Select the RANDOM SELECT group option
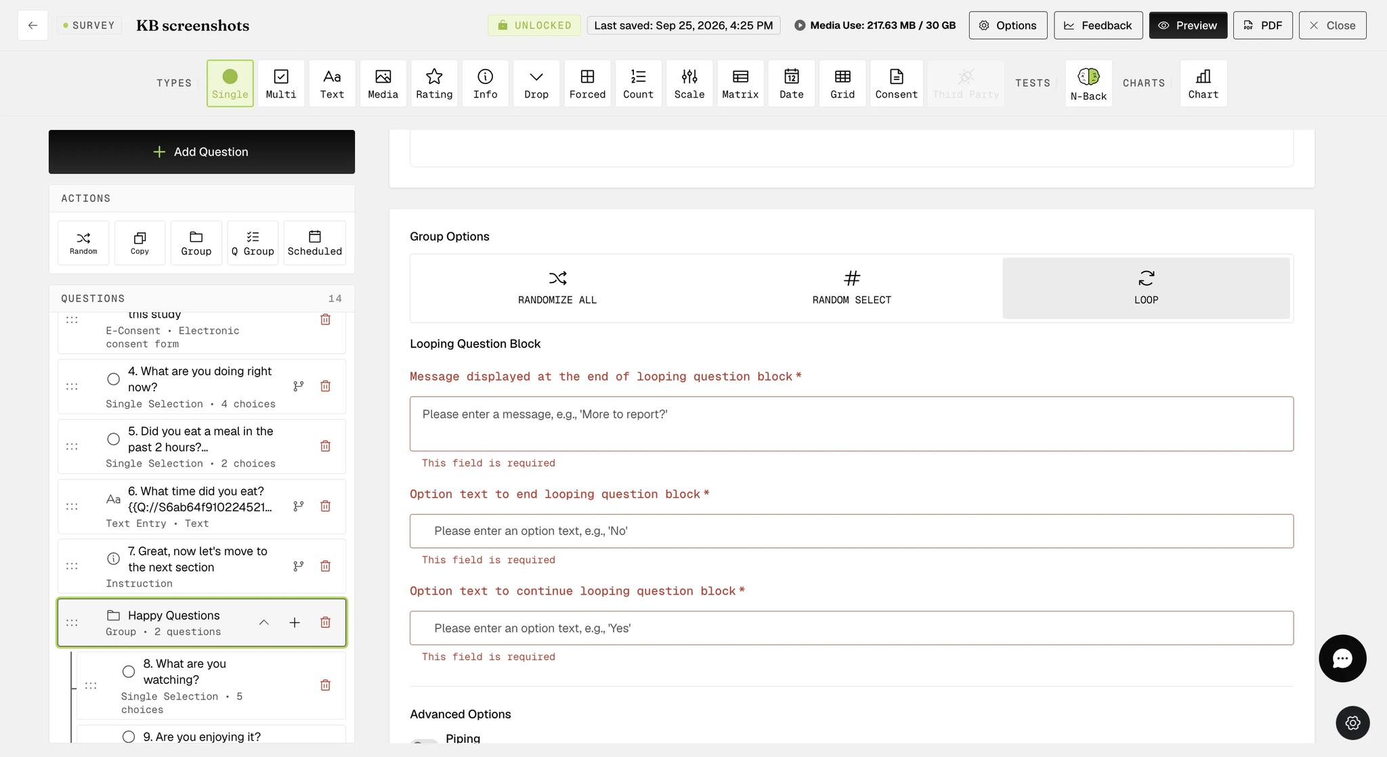The width and height of the screenshot is (1387, 757). click(852, 288)
